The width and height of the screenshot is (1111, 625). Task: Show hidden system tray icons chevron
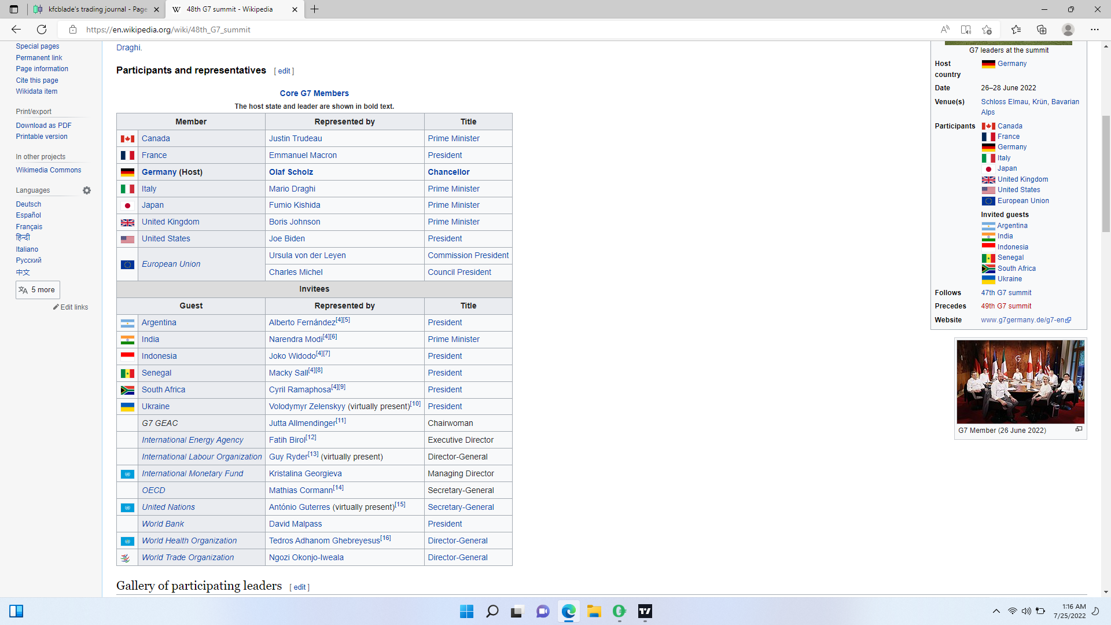(x=996, y=611)
